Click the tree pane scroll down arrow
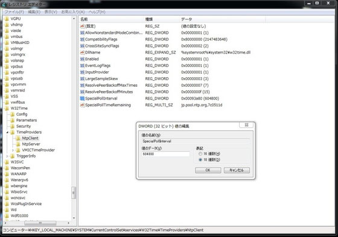Screen dimensions: 338x237 click(74, 218)
